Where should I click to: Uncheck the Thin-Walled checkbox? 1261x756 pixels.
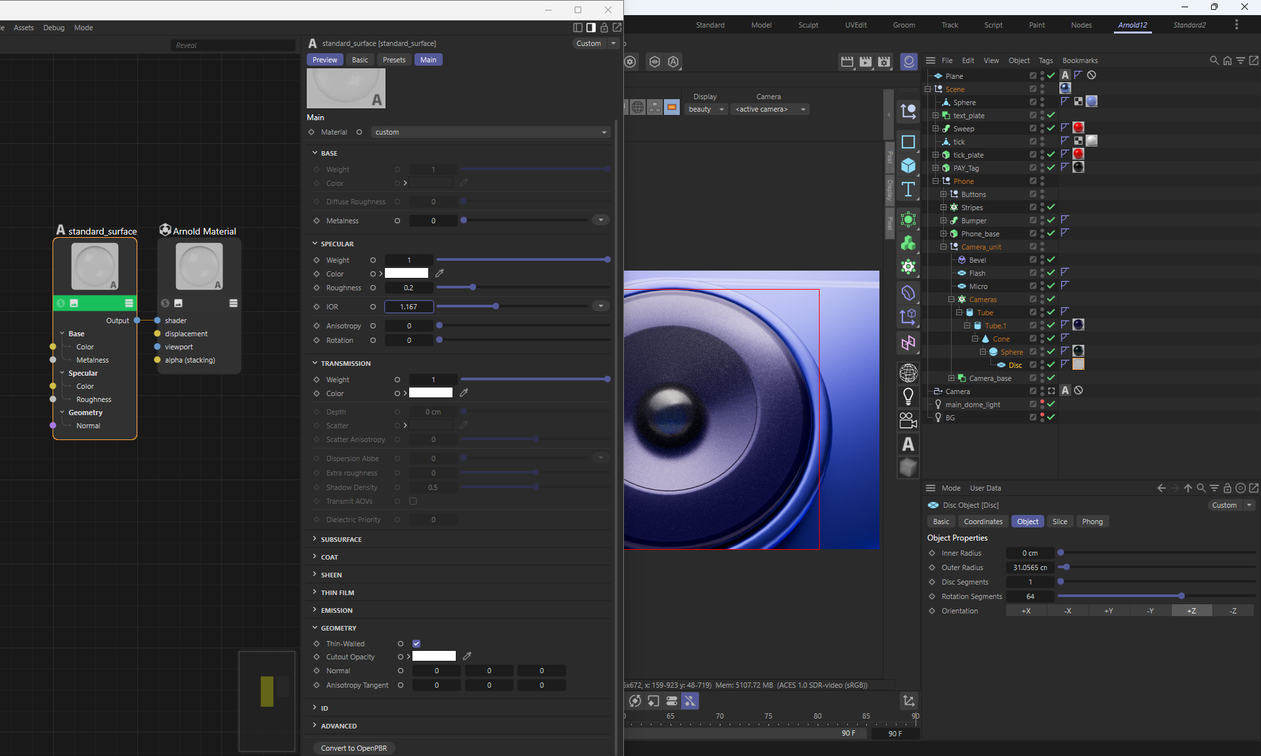tap(416, 644)
